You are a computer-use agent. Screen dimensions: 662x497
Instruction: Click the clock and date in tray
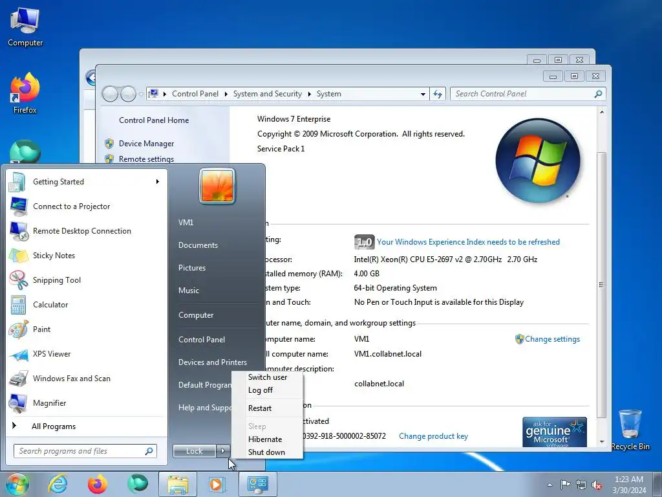(629, 485)
